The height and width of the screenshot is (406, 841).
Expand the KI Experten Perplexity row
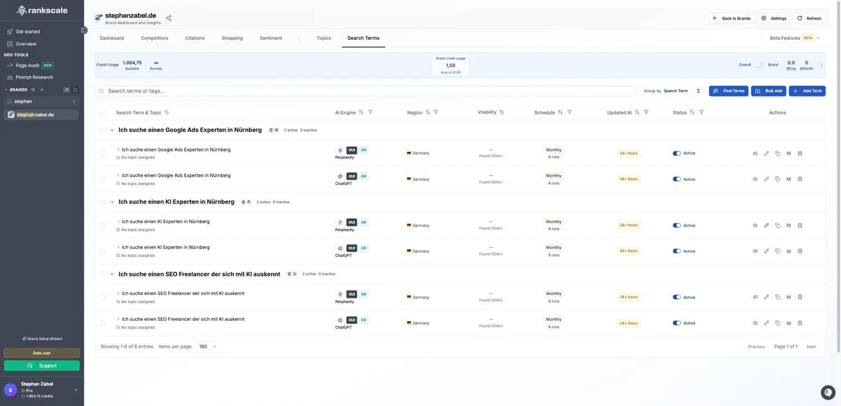point(118,222)
